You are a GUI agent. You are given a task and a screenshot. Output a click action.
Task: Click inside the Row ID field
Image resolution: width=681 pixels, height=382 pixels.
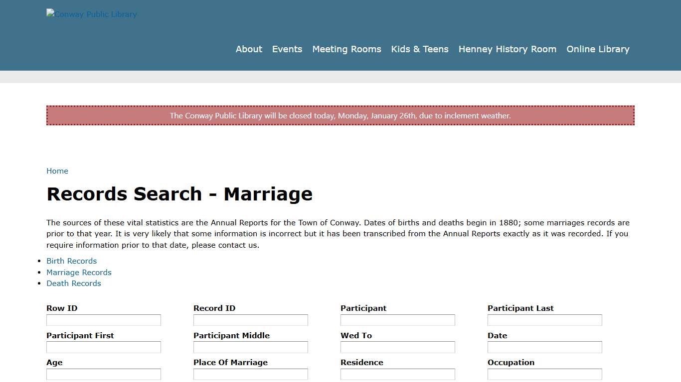coord(103,320)
